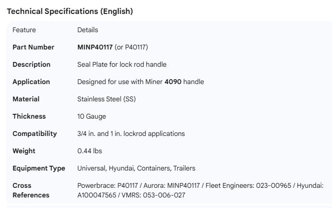This screenshot has height=208, width=332.
Task: Click the Universal, Hyundai, Containers, Trailers text
Action: [136, 168]
